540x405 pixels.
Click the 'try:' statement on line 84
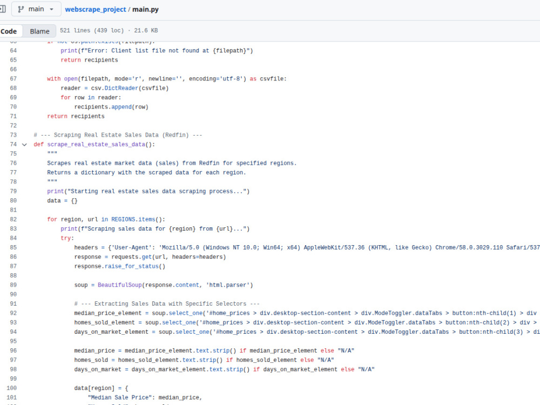tap(67, 238)
